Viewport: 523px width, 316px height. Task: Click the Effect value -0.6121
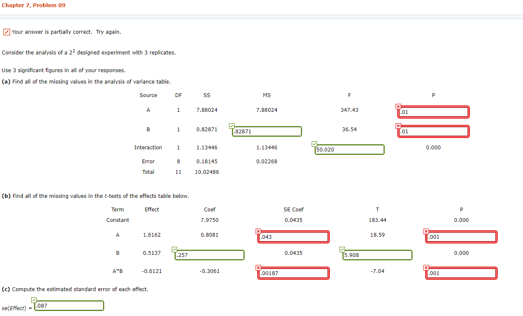pyautogui.click(x=152, y=271)
